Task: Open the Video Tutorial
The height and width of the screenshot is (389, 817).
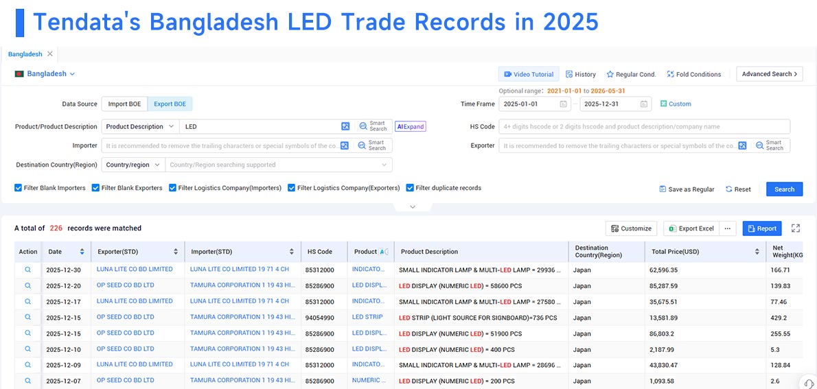Action: tap(529, 75)
